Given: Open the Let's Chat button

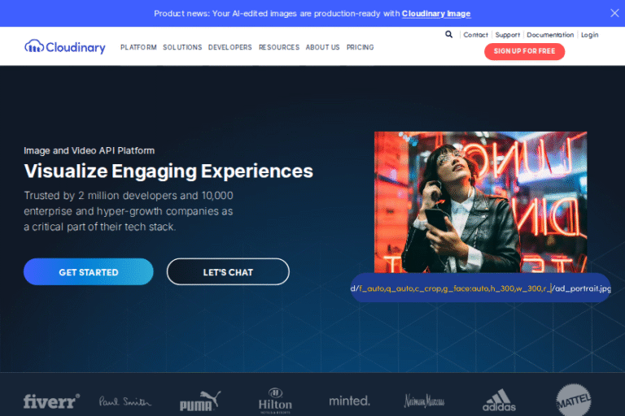Looking at the screenshot, I should [228, 272].
